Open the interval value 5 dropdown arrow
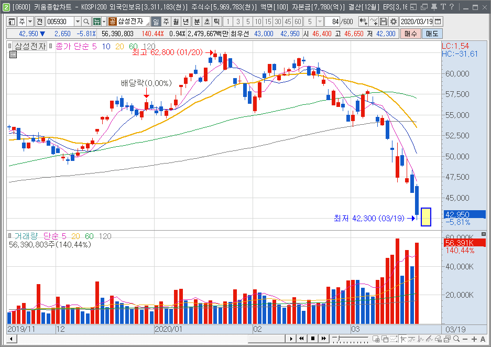This screenshot has height=347, width=491. [x=320, y=21]
